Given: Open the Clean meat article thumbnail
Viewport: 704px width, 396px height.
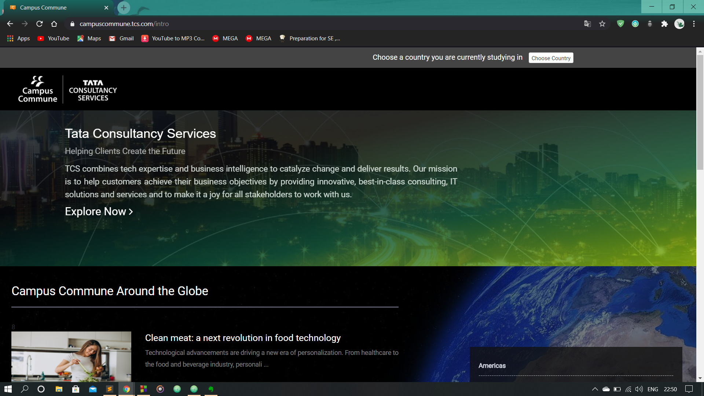Looking at the screenshot, I should click(71, 356).
